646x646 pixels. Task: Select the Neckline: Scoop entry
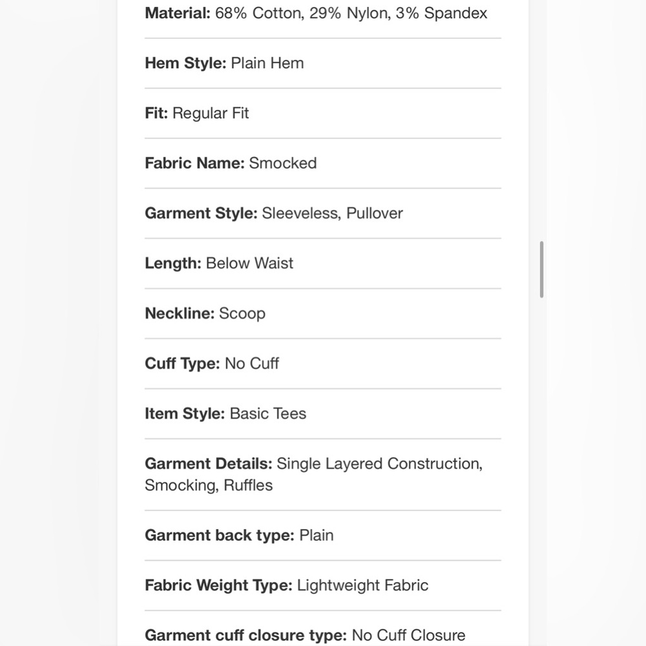205,313
